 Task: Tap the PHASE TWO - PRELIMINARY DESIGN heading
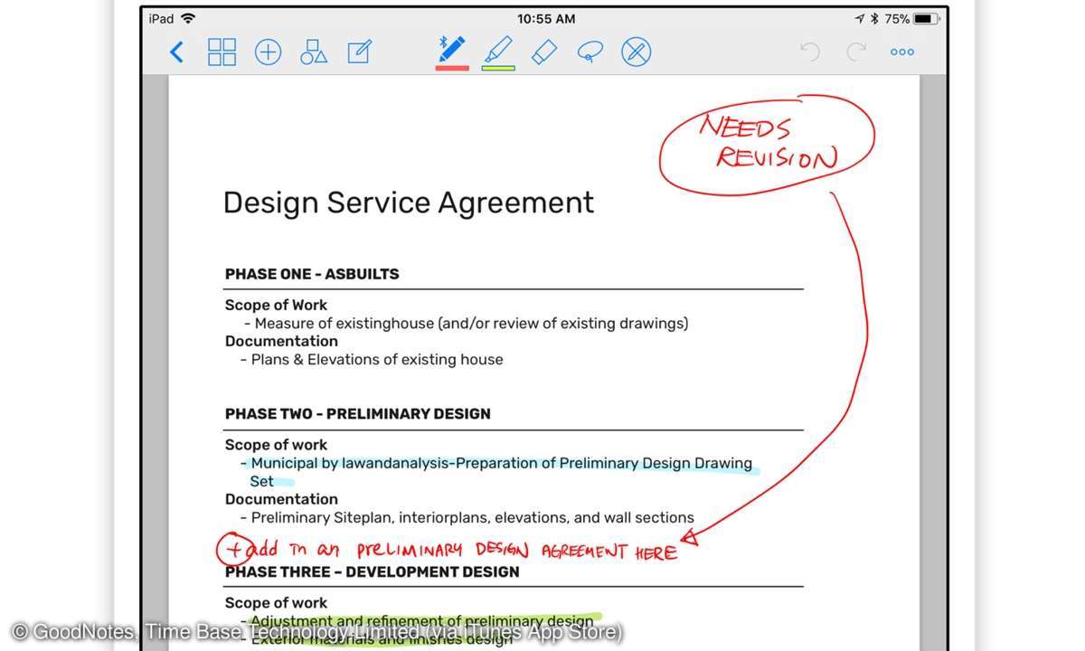pos(357,414)
